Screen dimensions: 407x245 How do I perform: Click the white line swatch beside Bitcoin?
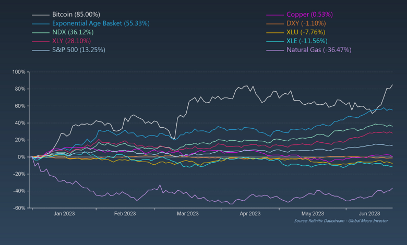coord(40,14)
